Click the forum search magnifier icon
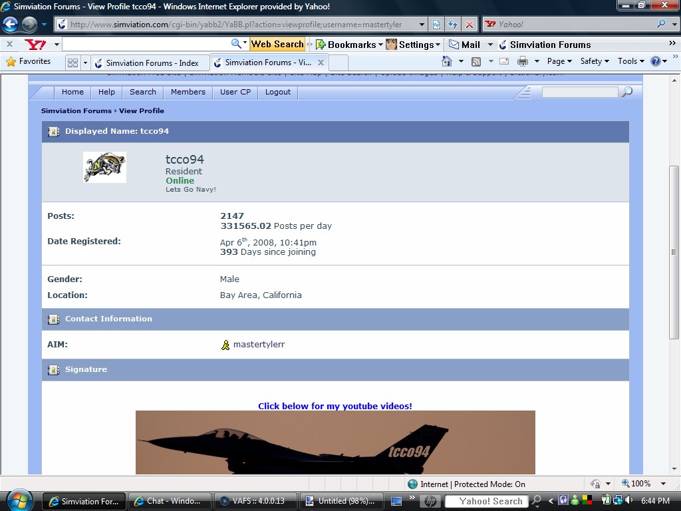The width and height of the screenshot is (681, 511). pyautogui.click(x=626, y=92)
